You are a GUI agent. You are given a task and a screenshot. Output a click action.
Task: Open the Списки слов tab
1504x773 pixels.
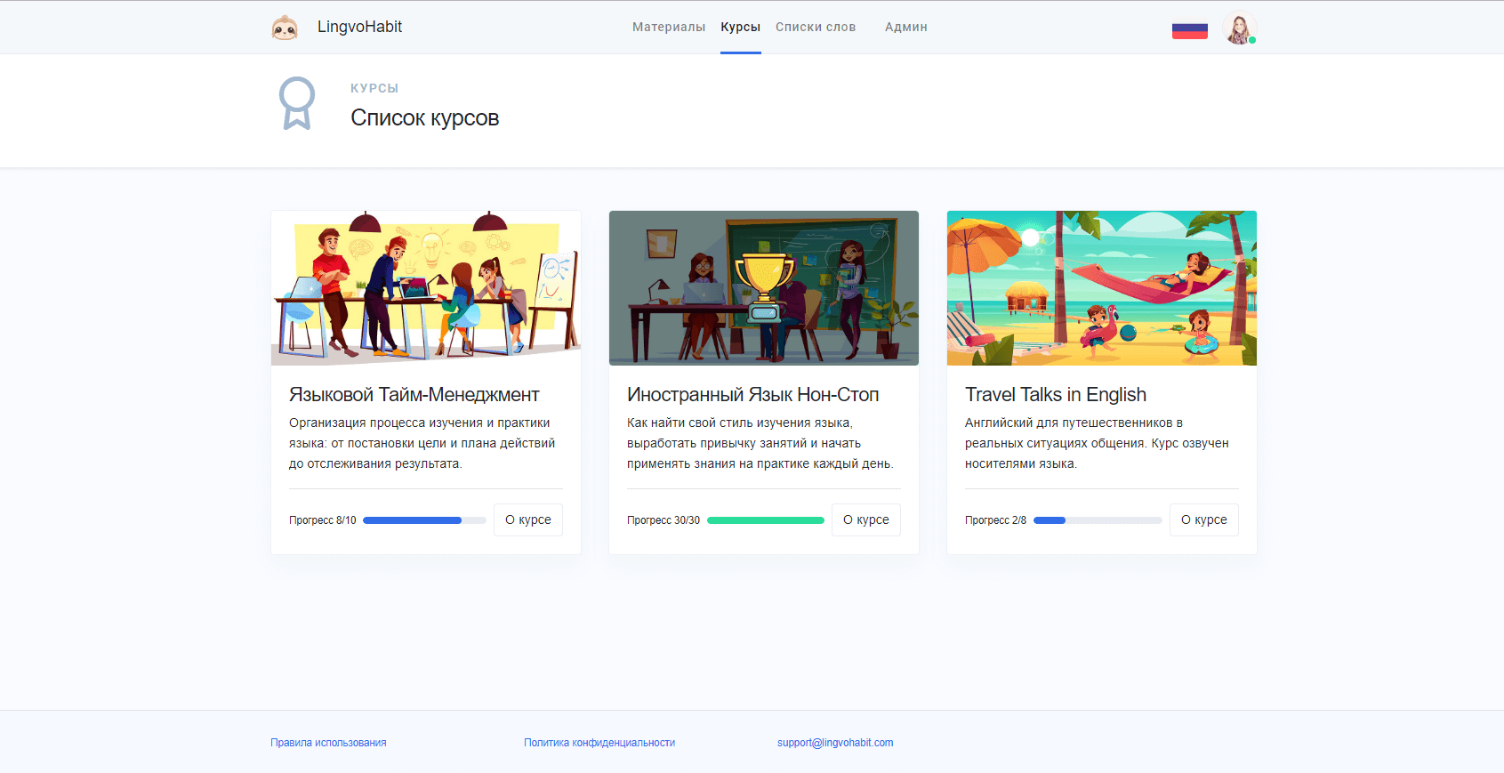click(x=816, y=27)
